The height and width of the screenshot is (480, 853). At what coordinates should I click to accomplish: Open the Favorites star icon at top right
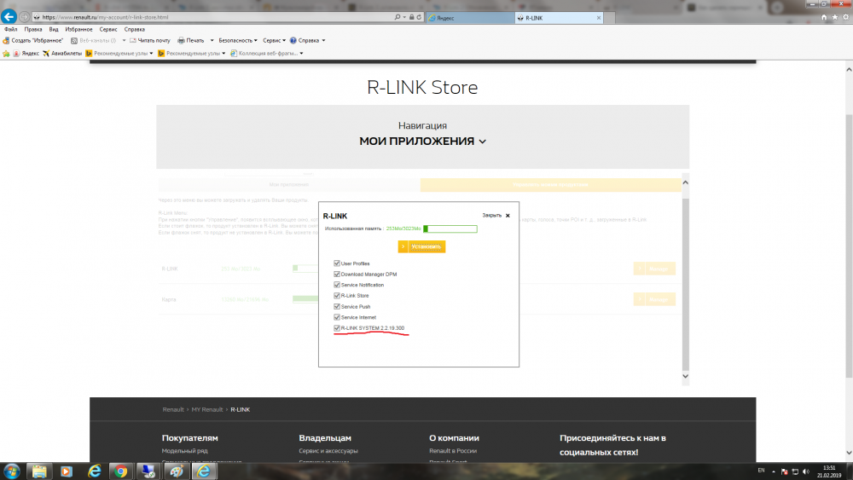[x=835, y=17]
